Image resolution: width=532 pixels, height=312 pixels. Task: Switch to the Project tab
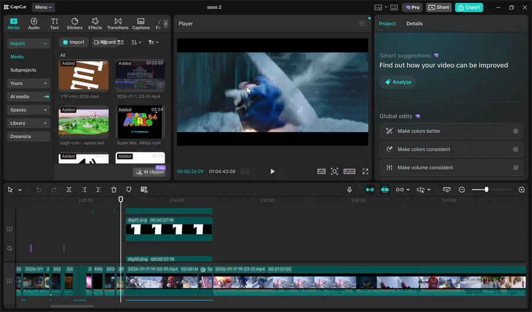click(387, 24)
